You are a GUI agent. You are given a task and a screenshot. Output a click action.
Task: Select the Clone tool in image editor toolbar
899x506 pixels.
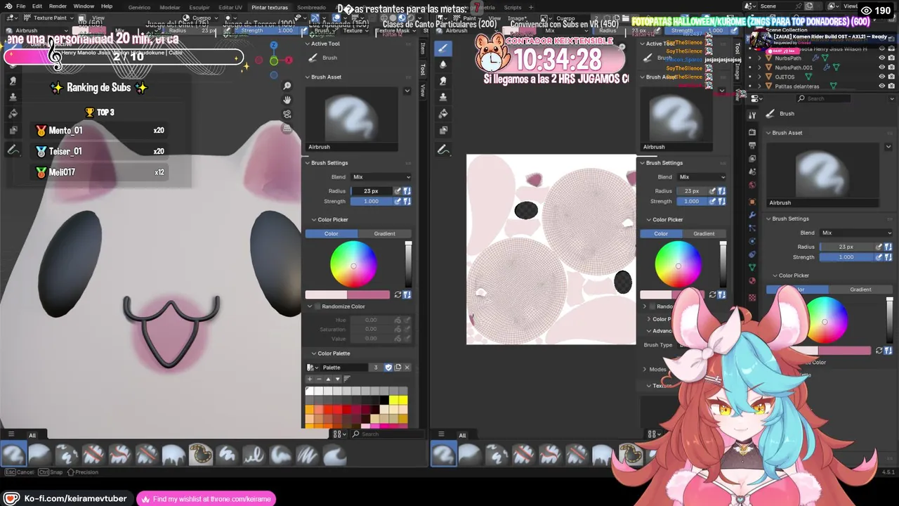click(442, 97)
